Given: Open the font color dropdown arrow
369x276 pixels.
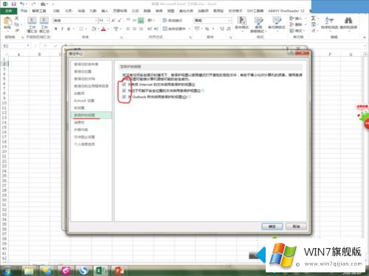Looking at the screenshot, I should pyautogui.click(x=108, y=29).
